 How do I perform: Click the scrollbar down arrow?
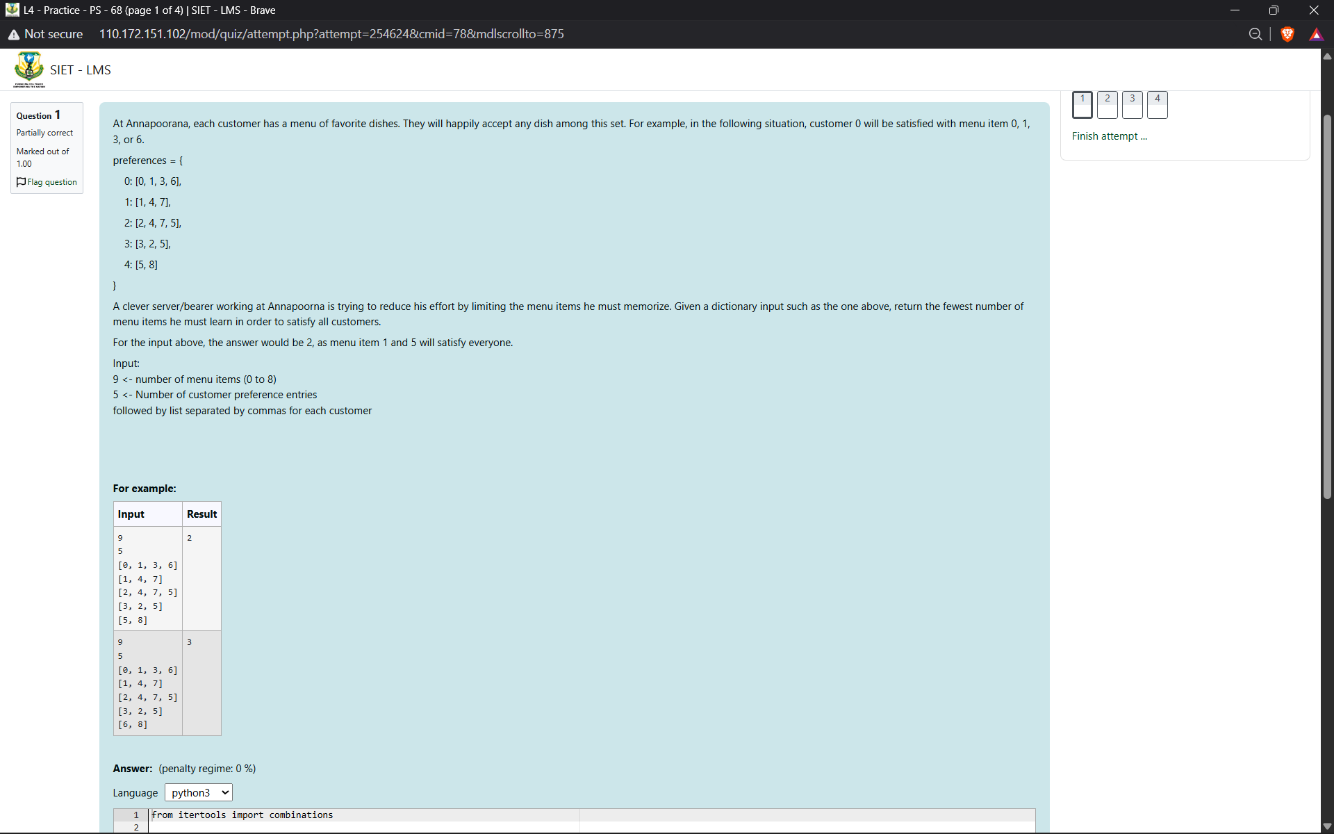(x=1327, y=826)
